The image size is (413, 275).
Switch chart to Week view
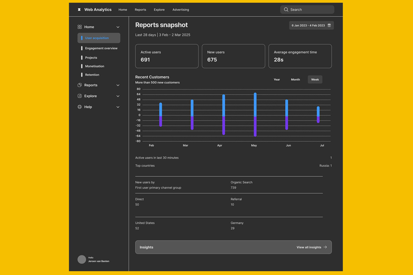click(x=315, y=79)
